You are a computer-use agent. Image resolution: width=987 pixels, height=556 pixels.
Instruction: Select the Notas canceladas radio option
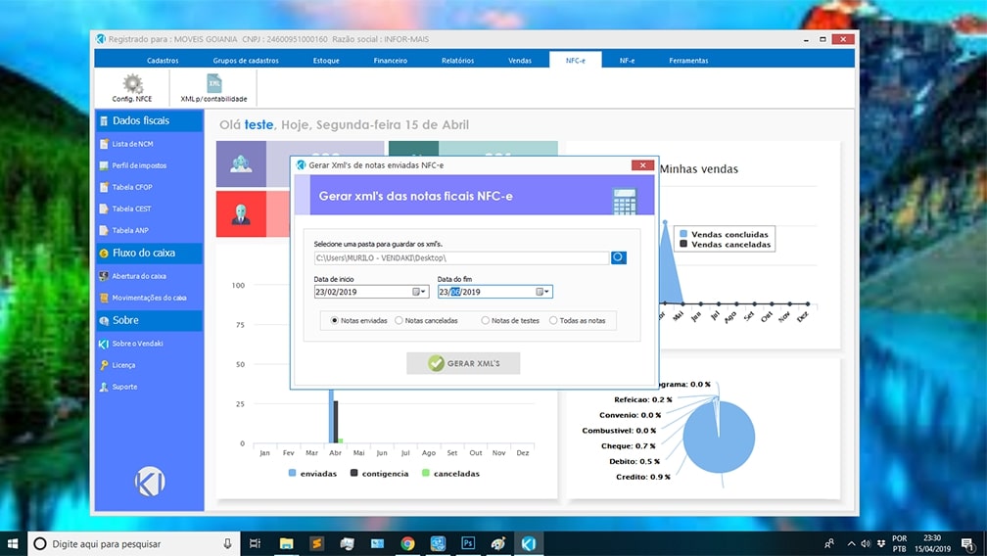click(399, 320)
